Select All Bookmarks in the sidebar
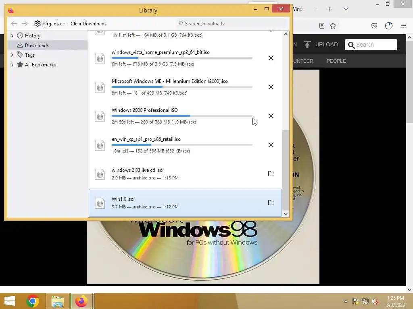Screen dimensions: 413x309 (x=40, y=65)
